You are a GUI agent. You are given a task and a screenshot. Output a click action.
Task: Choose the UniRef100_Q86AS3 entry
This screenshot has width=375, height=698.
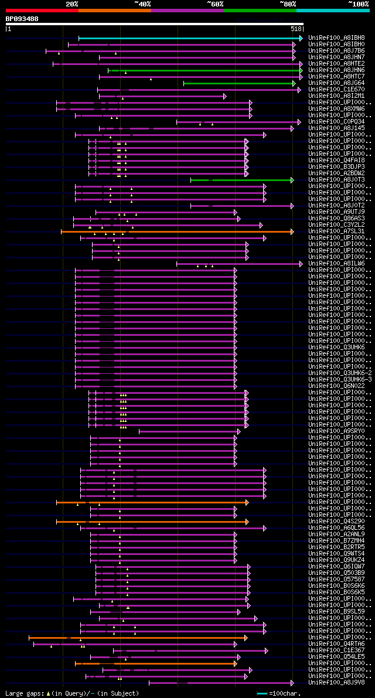(336, 219)
